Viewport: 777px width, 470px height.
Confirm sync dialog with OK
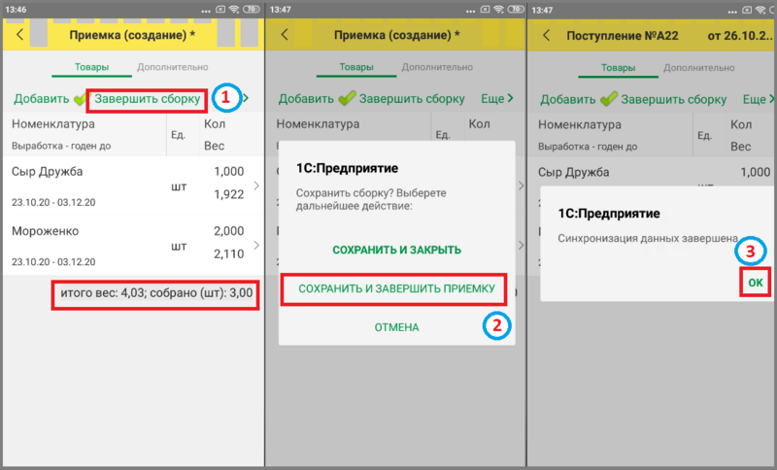(756, 283)
